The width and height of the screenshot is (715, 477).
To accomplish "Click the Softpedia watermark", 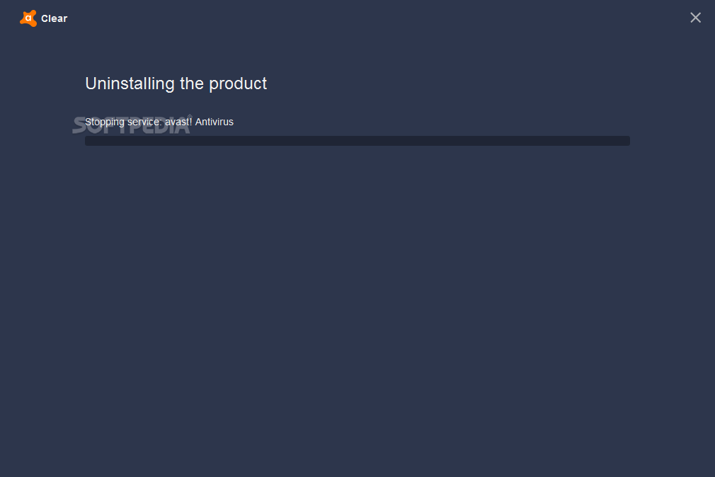I will pyautogui.click(x=132, y=125).
